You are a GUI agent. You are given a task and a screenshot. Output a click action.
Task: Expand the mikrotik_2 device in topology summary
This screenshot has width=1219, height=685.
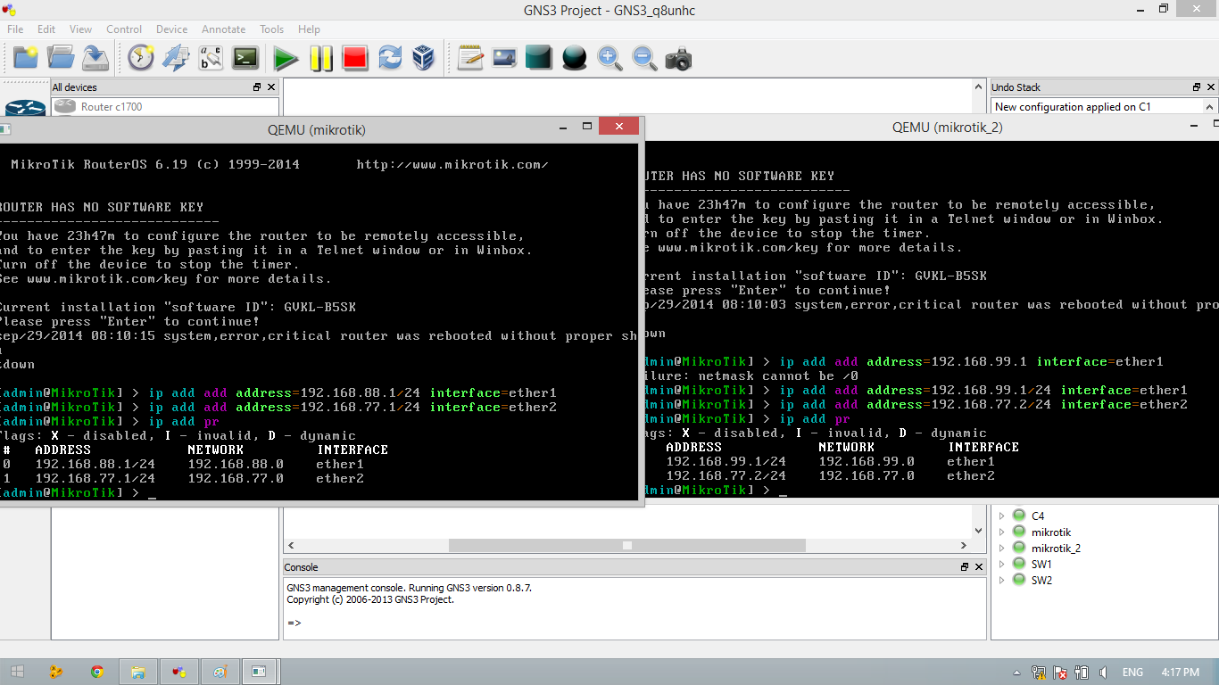point(1003,548)
